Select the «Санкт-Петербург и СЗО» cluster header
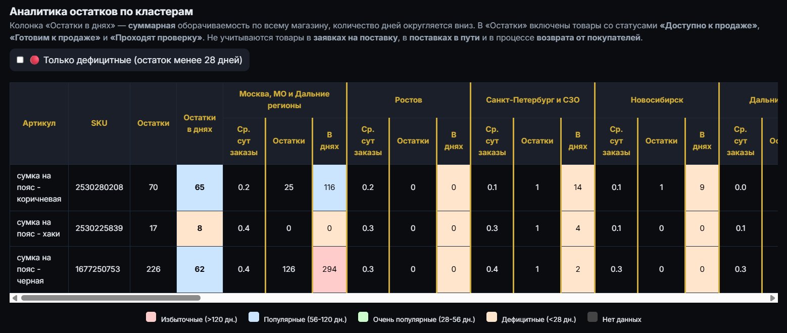The image size is (787, 333). (x=532, y=100)
